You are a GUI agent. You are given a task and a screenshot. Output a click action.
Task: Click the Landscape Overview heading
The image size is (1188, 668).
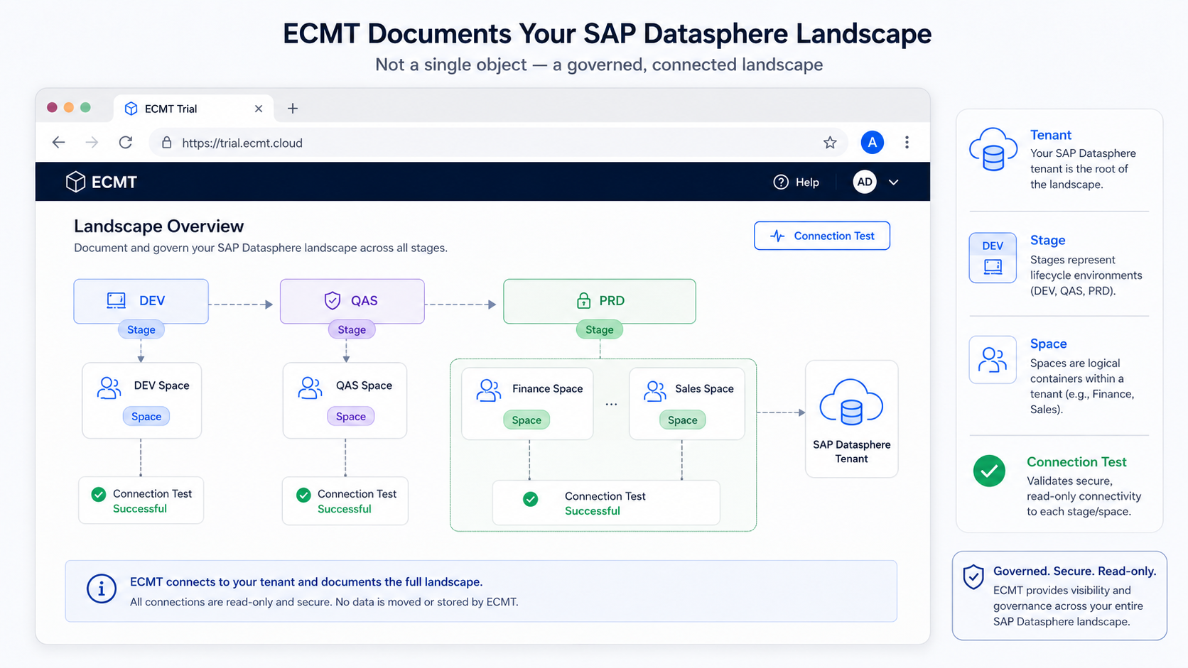tap(158, 226)
